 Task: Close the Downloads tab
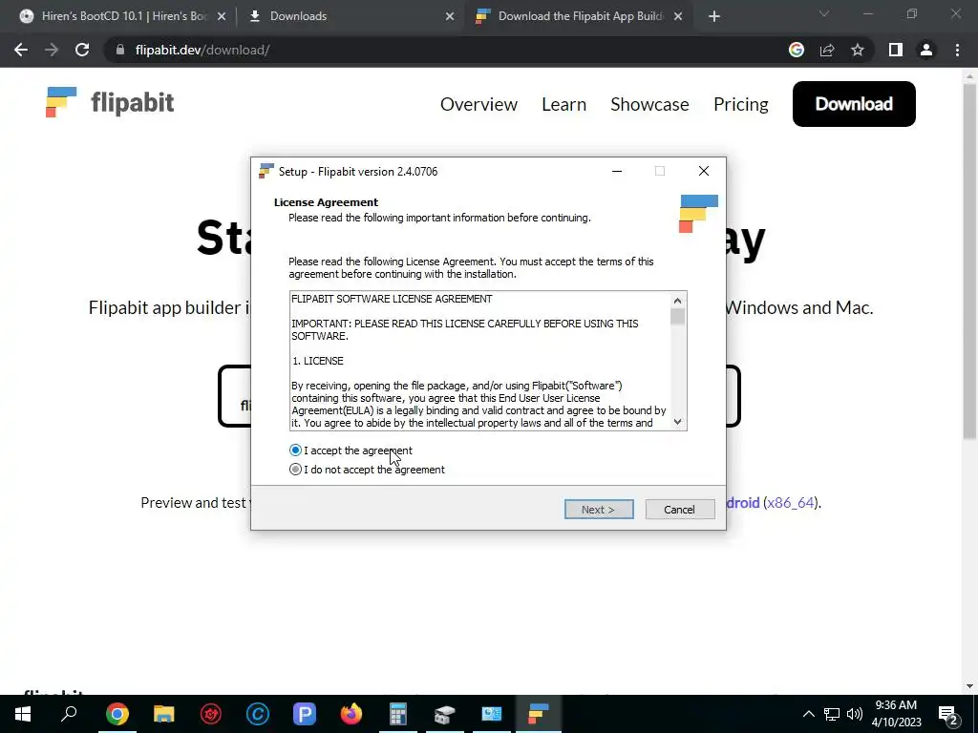(x=450, y=17)
